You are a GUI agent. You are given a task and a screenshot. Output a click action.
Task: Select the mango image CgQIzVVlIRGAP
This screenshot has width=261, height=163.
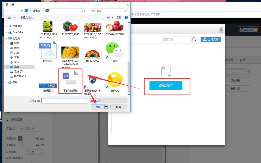(x=70, y=52)
